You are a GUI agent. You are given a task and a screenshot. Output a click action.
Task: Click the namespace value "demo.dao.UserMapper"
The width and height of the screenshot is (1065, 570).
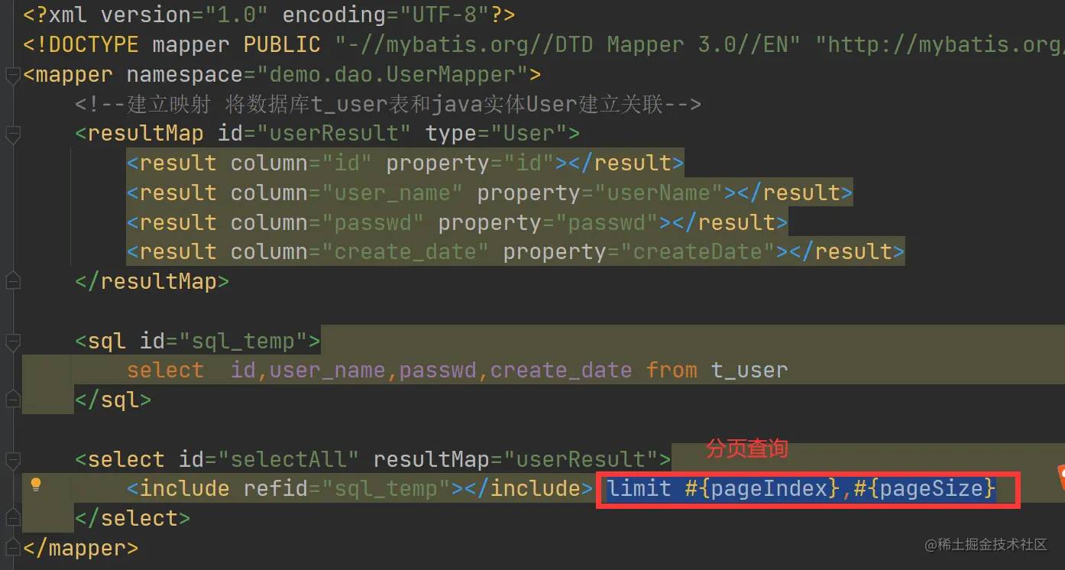[x=393, y=75]
